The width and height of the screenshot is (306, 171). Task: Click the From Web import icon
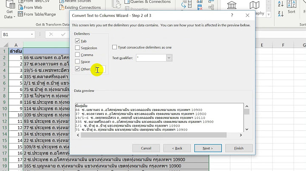pyautogui.click(x=21, y=8)
